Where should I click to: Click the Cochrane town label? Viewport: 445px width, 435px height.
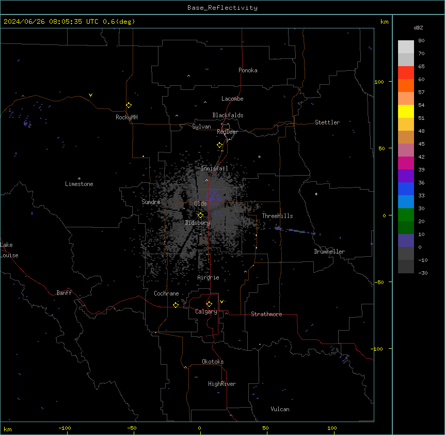[166, 293]
